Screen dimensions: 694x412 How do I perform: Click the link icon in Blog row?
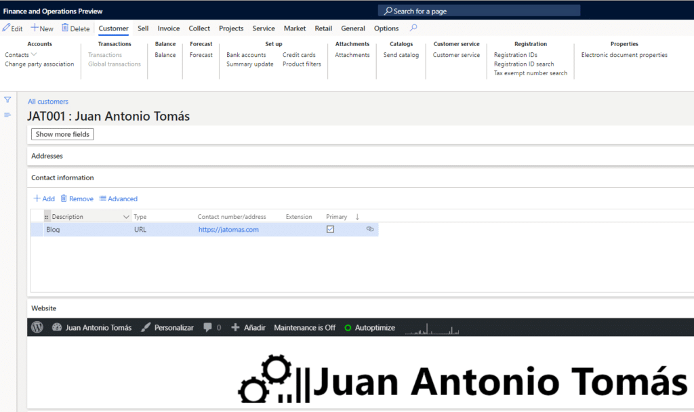pos(370,229)
